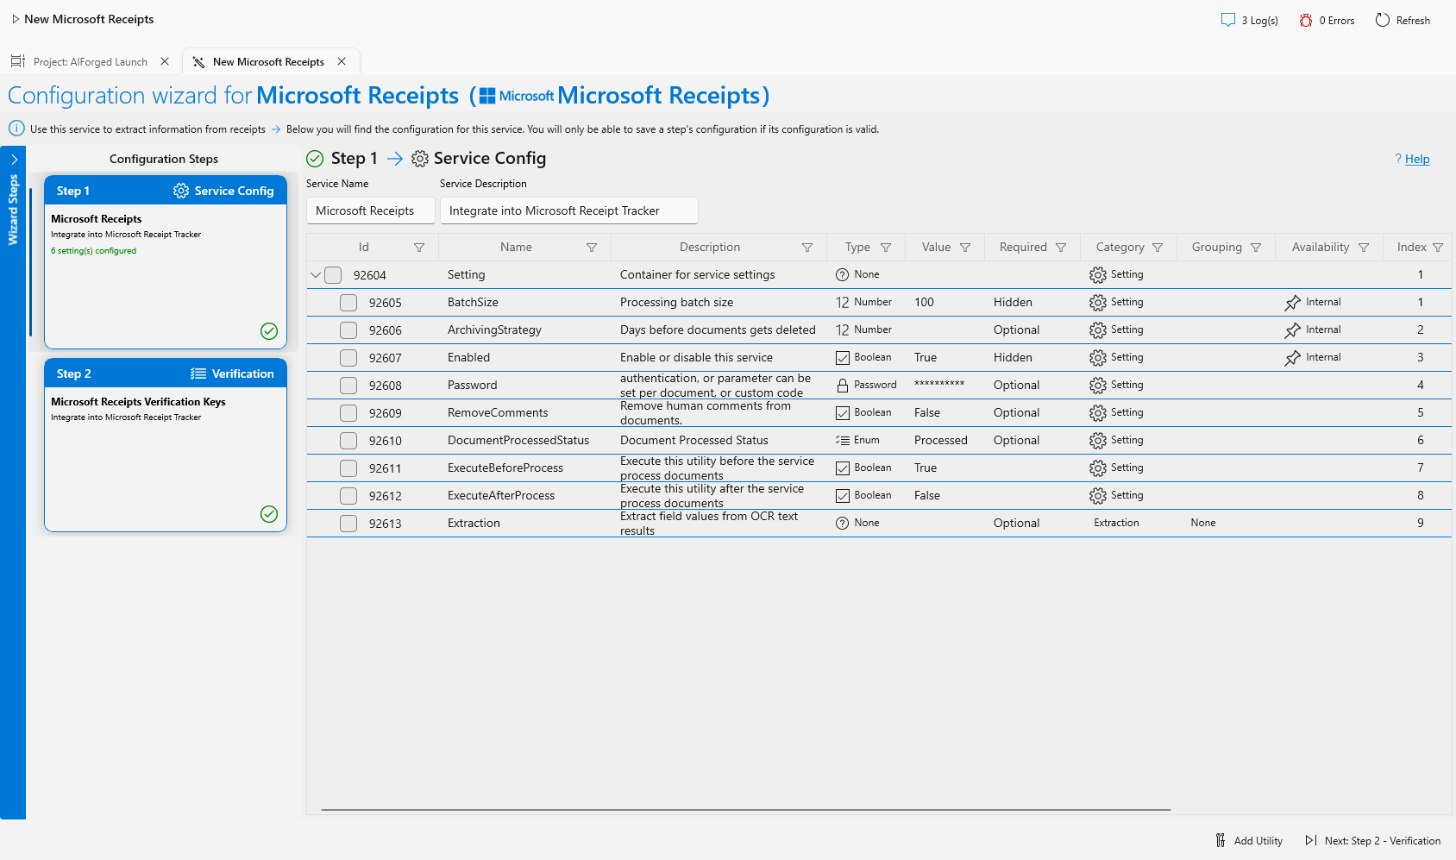Click the None type icon for Extraction
Screen dimensions: 1456x860
[843, 524]
